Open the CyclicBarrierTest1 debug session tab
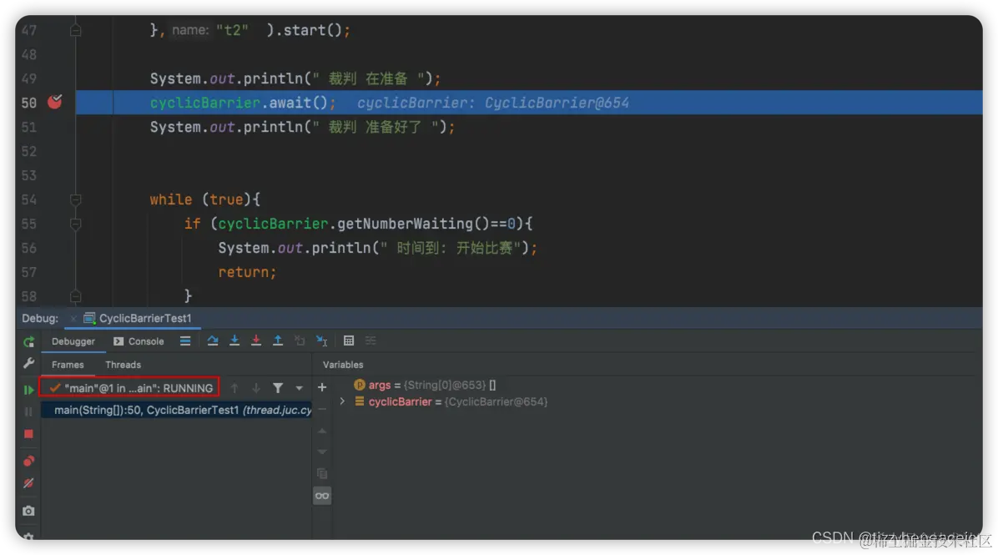 coord(138,318)
